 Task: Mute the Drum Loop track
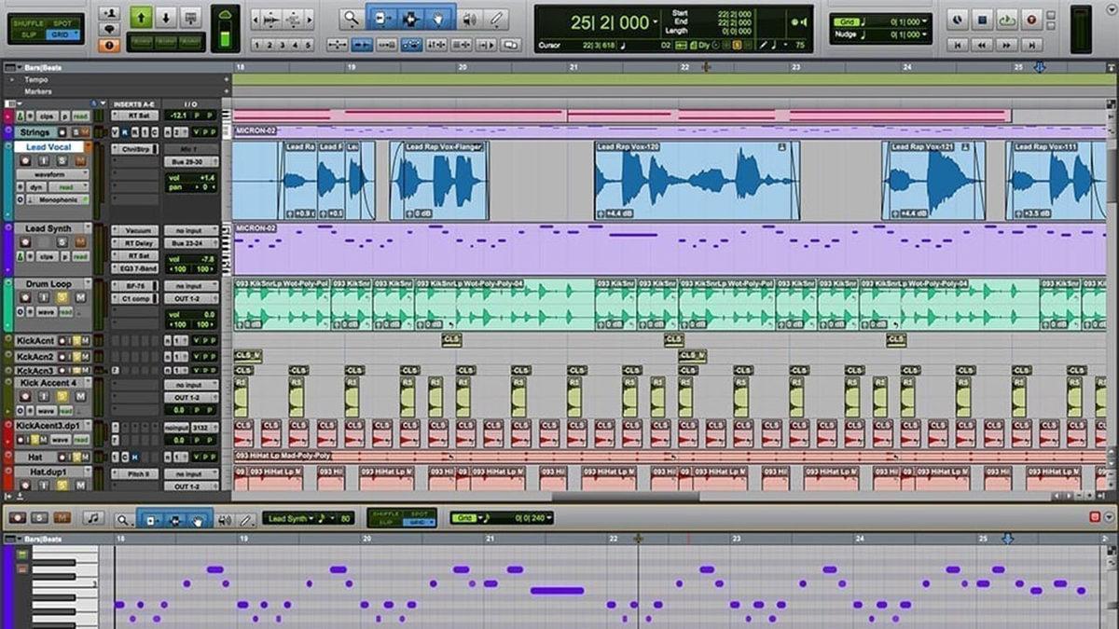pos(82,296)
